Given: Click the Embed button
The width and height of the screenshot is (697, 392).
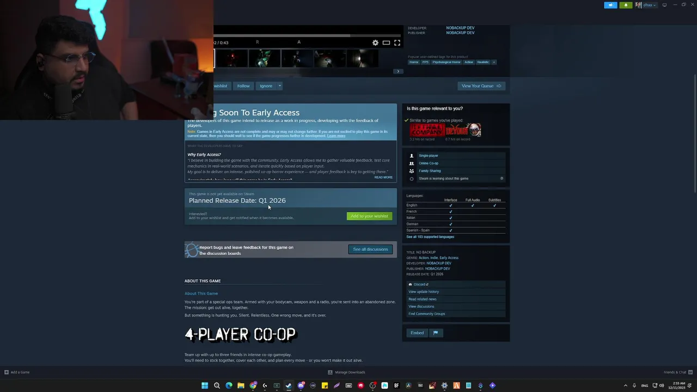Looking at the screenshot, I should [x=417, y=333].
